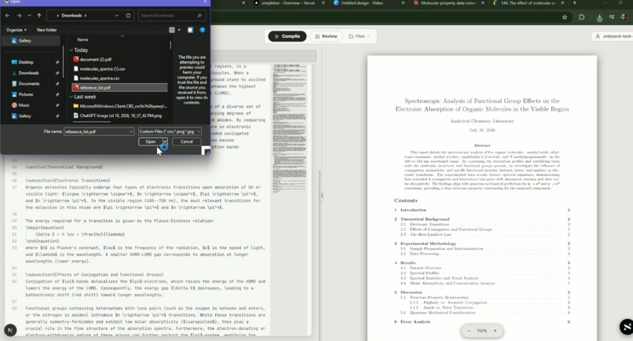Switch to Molecular property data tab
Viewport: 633px width, 341px height.
tap(448, 3)
